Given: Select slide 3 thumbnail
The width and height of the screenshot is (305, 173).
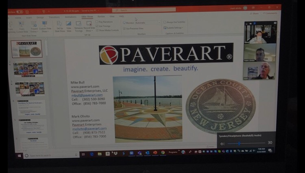Looking at the screenshot, I should click(30, 89).
